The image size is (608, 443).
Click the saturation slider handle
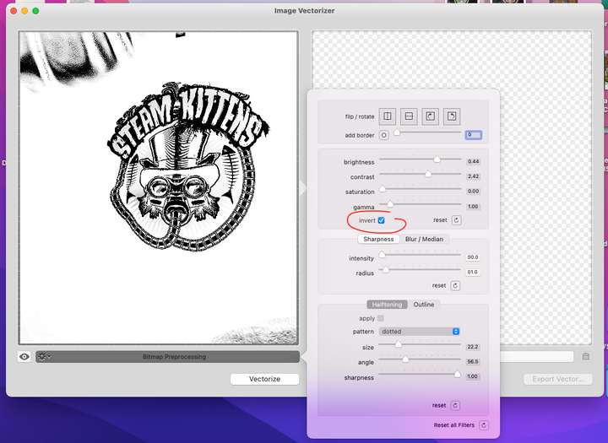(x=383, y=189)
